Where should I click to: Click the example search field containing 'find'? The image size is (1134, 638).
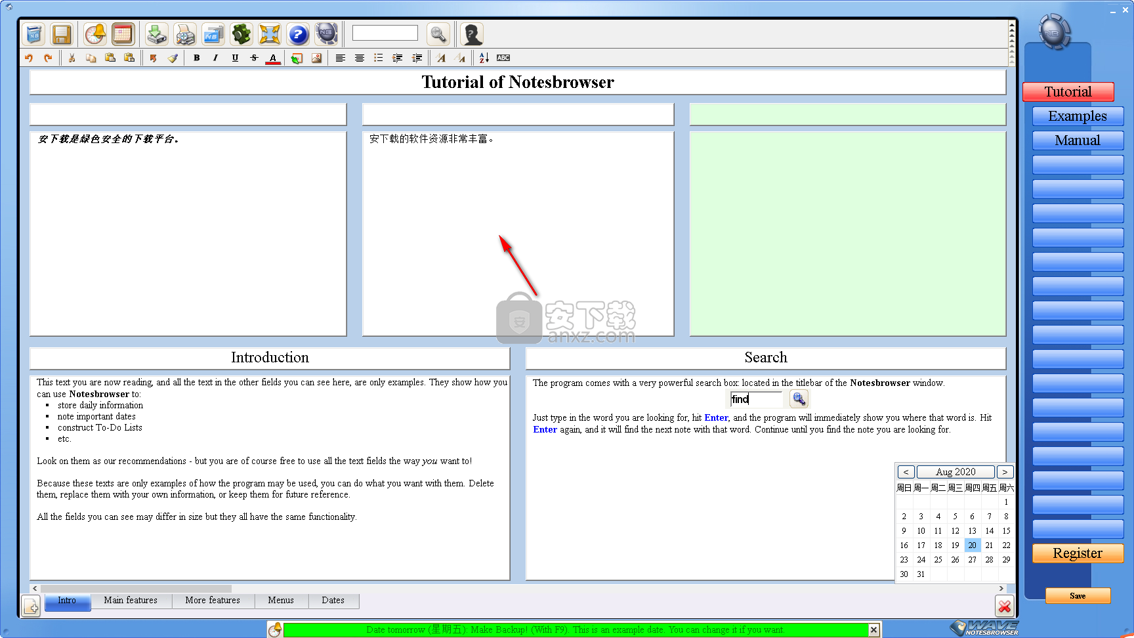[x=756, y=399]
